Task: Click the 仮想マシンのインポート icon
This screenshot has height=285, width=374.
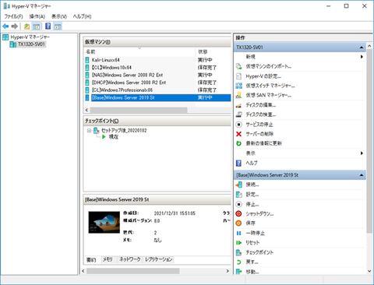Action: (x=238, y=66)
